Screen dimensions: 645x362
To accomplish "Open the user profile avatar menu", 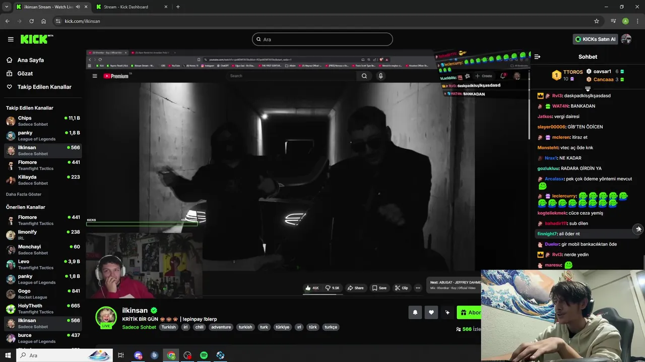I will (626, 39).
